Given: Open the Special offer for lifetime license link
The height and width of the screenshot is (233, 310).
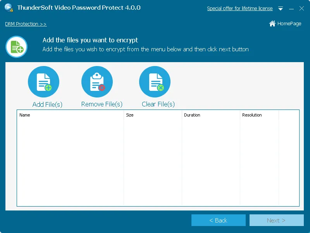Looking at the screenshot, I should (239, 9).
